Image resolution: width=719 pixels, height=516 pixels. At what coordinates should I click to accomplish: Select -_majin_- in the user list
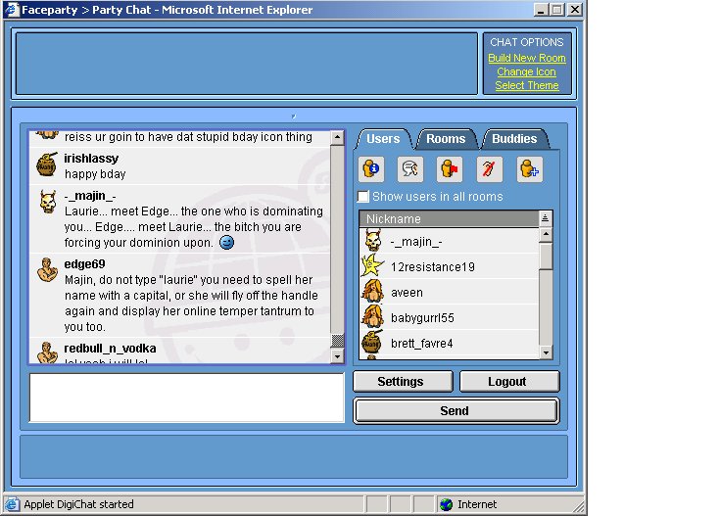click(450, 241)
